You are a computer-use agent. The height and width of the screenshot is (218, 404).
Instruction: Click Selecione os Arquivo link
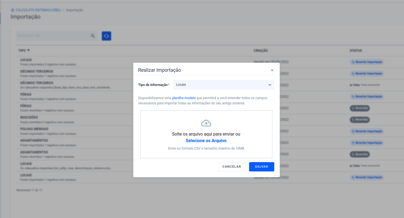(x=206, y=141)
